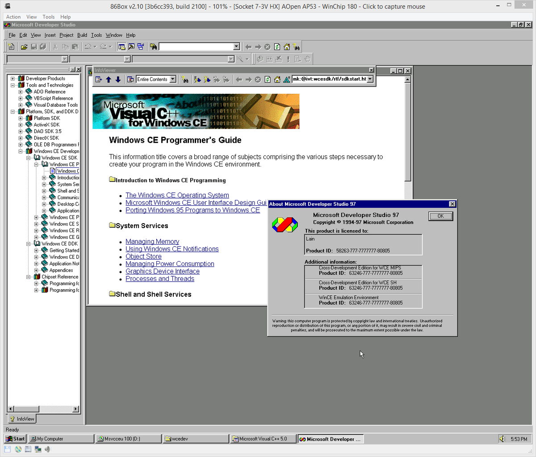Collapse the Windows CE DDK node
Image resolution: width=536 pixels, height=457 pixels.
point(28,244)
